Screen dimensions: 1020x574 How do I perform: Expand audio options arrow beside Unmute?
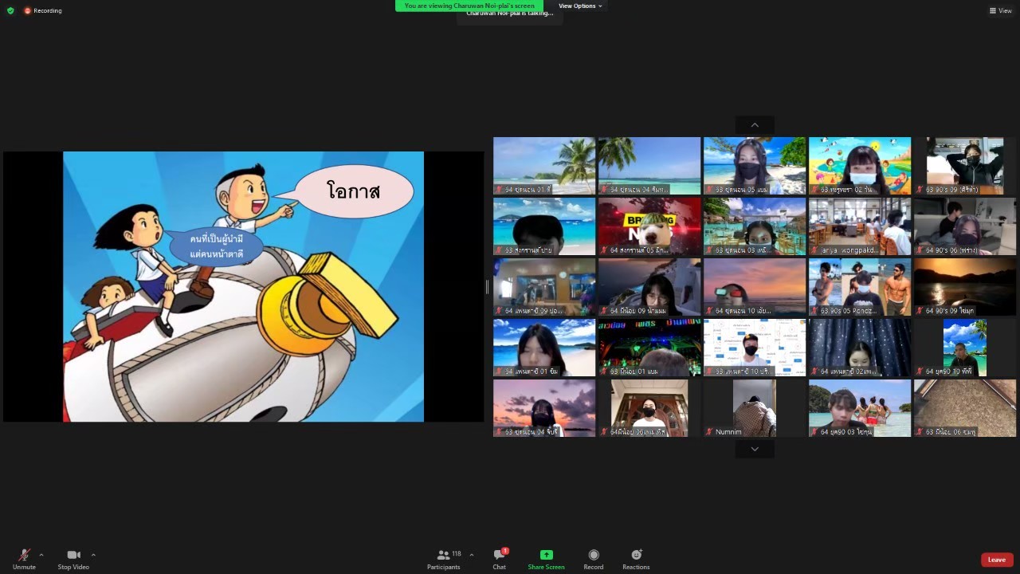tap(41, 555)
